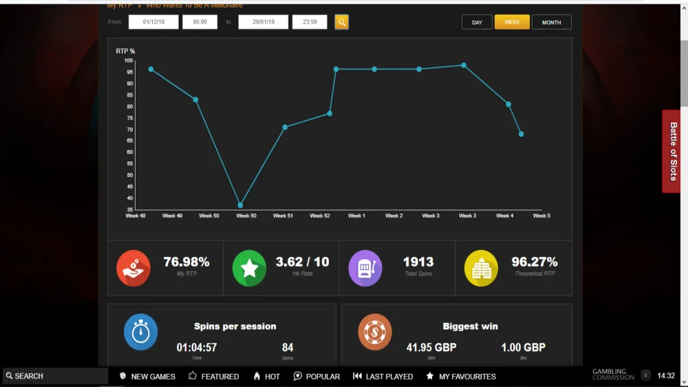Click the lowest data point on RTP chart
The width and height of the screenshot is (688, 387).
[x=240, y=205]
